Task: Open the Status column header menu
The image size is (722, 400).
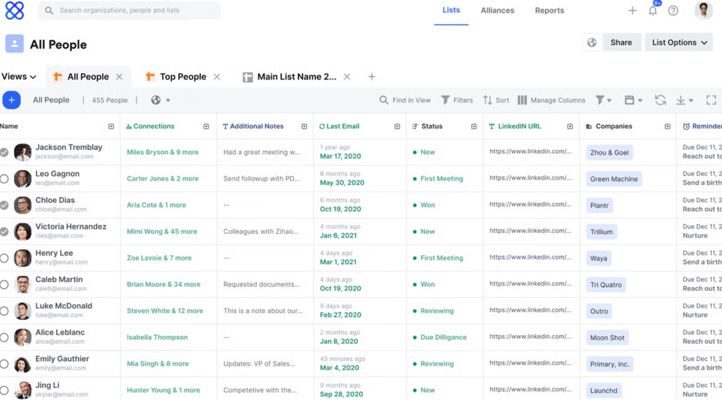Action: [x=474, y=127]
